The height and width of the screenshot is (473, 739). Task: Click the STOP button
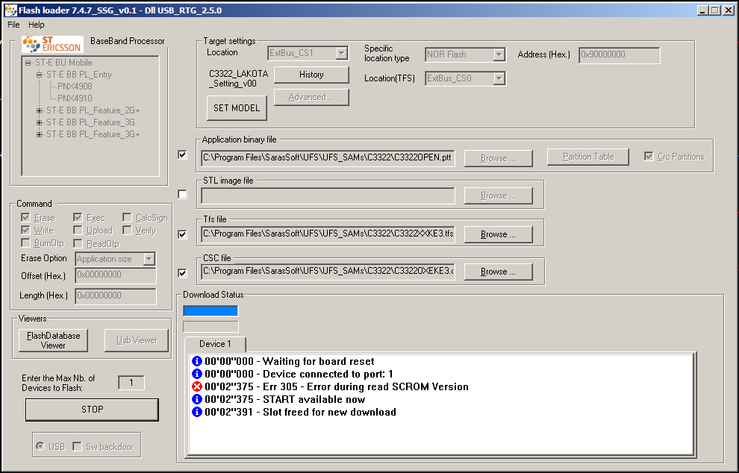click(x=92, y=410)
